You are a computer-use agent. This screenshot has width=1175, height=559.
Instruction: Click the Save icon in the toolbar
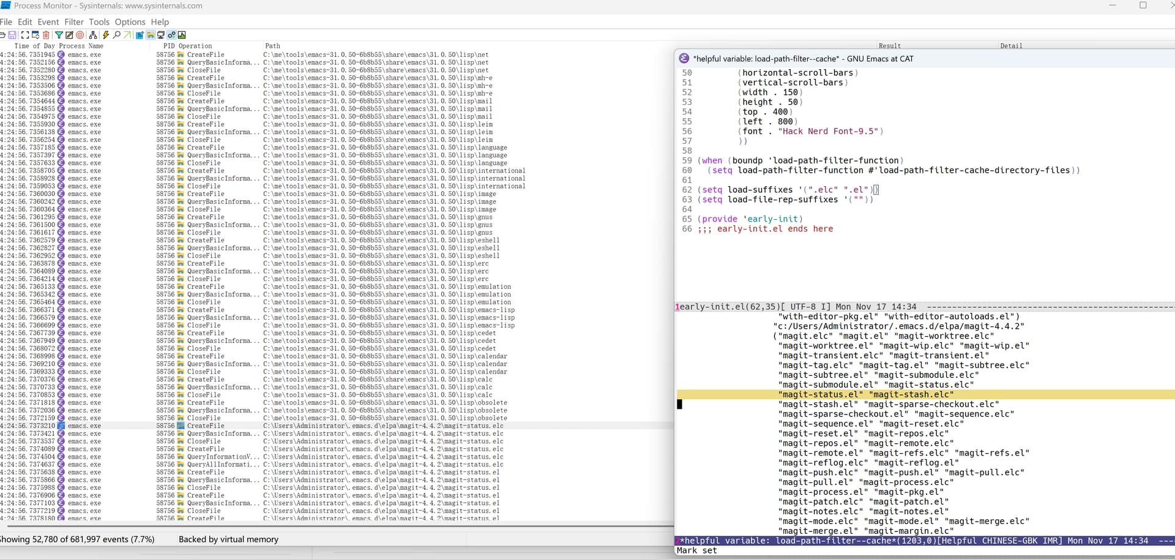(12, 35)
